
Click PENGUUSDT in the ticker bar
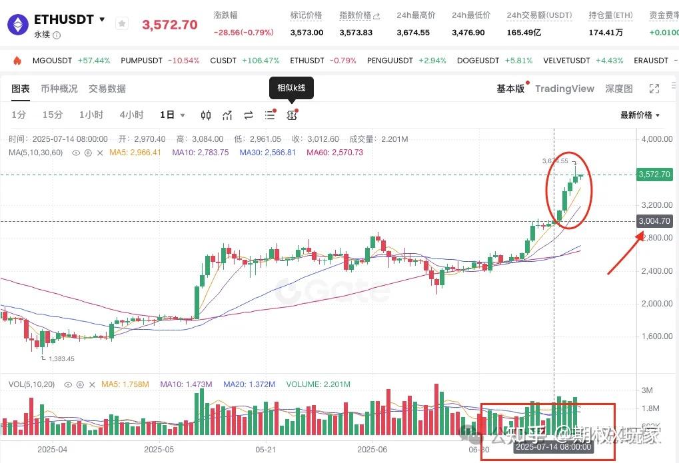click(x=390, y=61)
